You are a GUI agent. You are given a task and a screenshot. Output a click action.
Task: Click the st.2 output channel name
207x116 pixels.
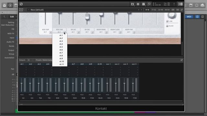pos(30,64)
